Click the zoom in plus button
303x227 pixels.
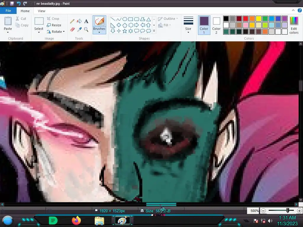click(x=299, y=210)
